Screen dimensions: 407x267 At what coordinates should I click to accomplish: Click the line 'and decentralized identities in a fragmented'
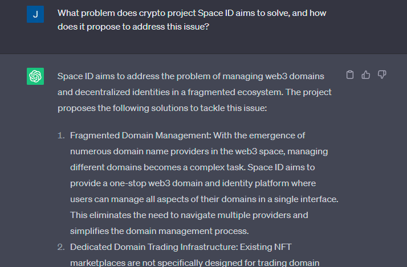click(x=194, y=92)
